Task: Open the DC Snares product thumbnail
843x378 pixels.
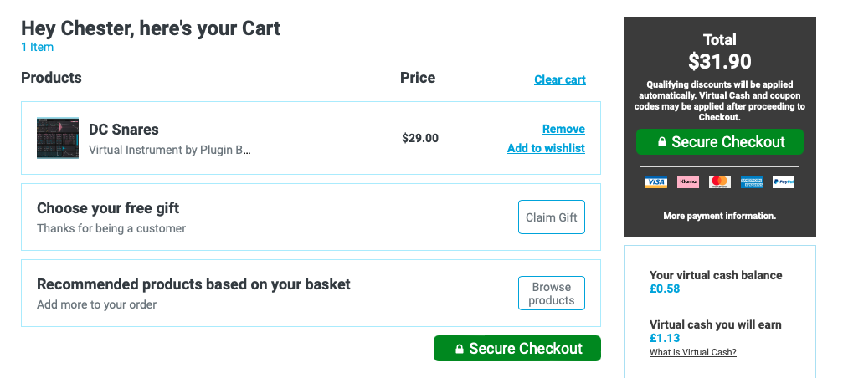Action: pos(58,138)
